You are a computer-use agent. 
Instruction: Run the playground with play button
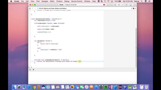pos(33,69)
